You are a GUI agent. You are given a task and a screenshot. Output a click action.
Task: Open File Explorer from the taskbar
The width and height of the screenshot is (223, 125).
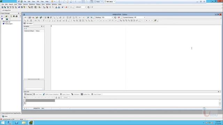[x=24, y=123]
